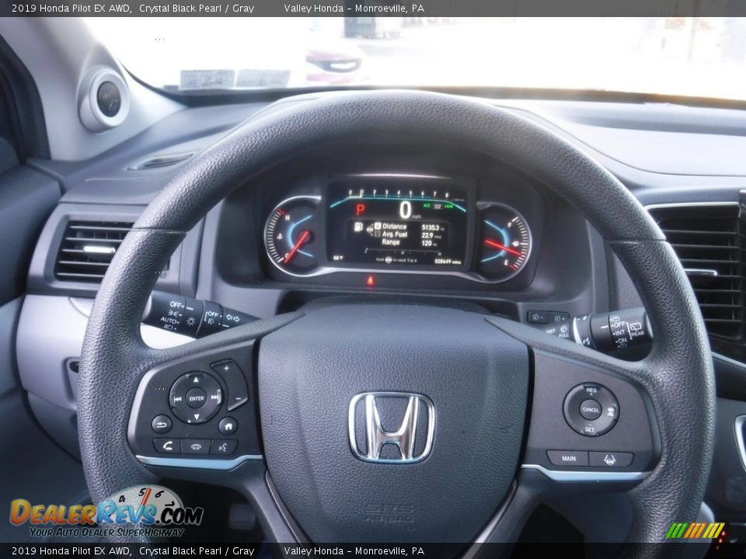Tap the coolant temperature gauge needle
746x559 pixels.
[298, 245]
